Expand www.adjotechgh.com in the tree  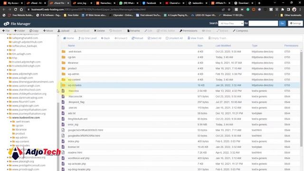click(8, 74)
